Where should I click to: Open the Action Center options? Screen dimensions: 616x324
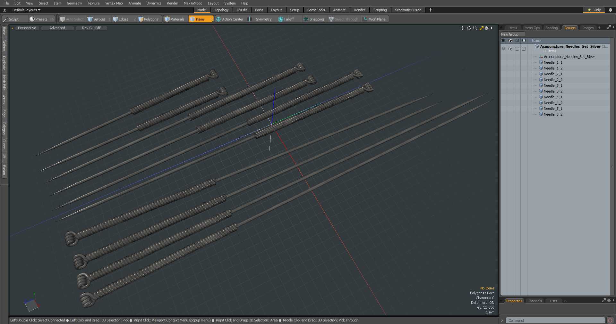tap(230, 19)
